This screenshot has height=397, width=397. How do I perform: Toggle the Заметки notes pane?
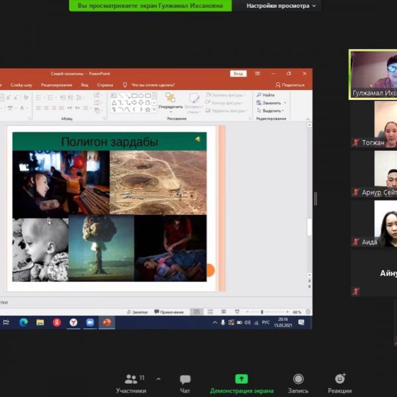[137, 312]
